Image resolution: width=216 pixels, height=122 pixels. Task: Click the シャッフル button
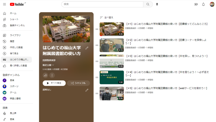[x=78, y=83]
